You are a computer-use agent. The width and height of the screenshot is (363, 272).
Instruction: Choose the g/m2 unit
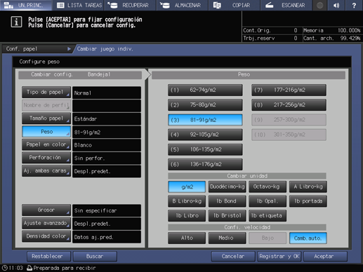(x=187, y=186)
